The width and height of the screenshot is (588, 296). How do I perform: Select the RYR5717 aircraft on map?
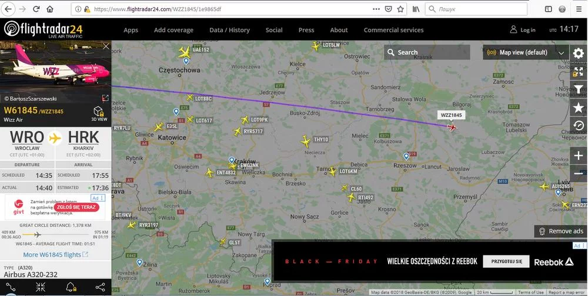click(237, 132)
